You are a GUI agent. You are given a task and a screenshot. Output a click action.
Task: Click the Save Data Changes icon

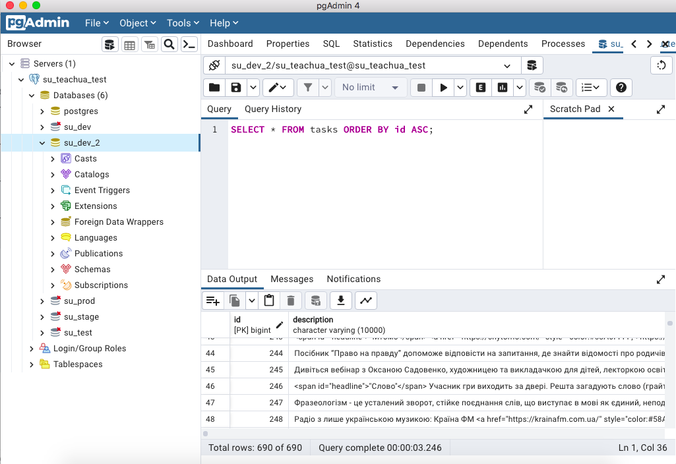click(x=316, y=301)
